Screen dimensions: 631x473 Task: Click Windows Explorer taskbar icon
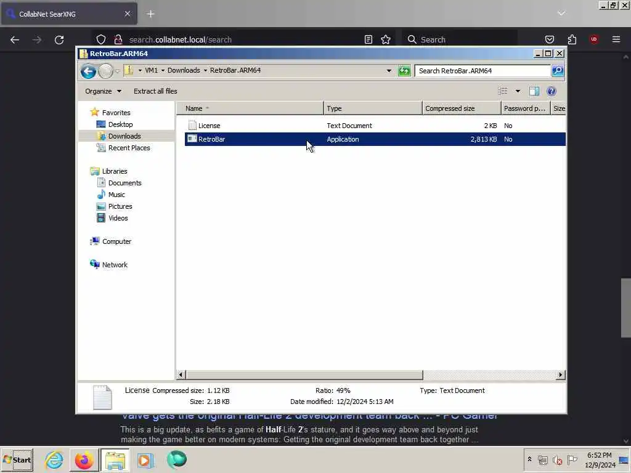click(115, 460)
